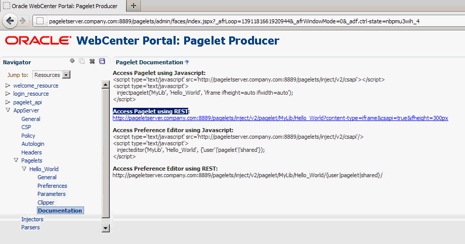The height and width of the screenshot is (244, 465).
Task: Click the browser forward arrow button
Action: pos(23,21)
